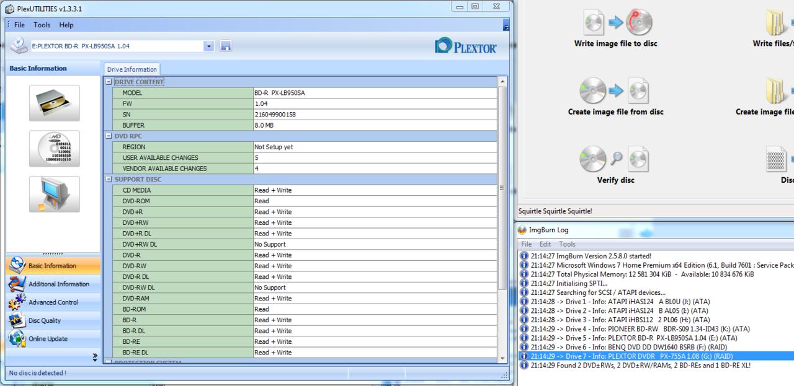Select the optical drive thumbnail icon
This screenshot has width=794, height=386.
[x=54, y=103]
